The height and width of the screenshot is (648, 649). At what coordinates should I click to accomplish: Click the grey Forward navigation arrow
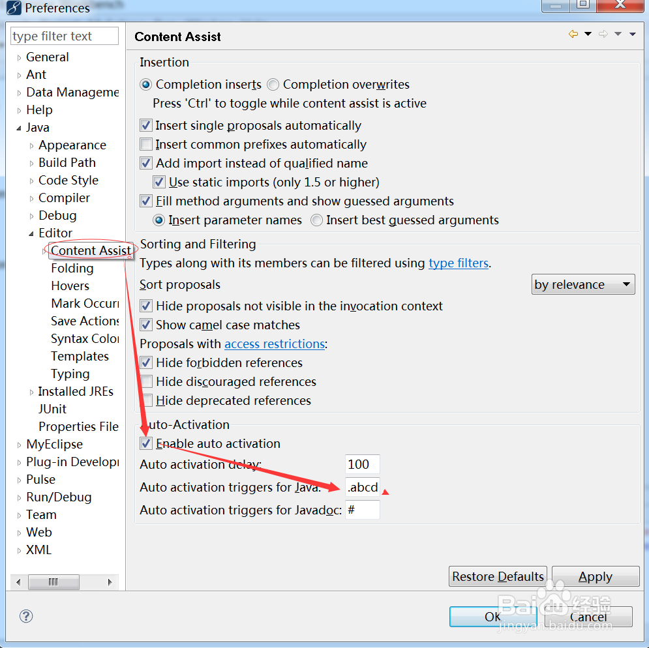[x=603, y=35]
